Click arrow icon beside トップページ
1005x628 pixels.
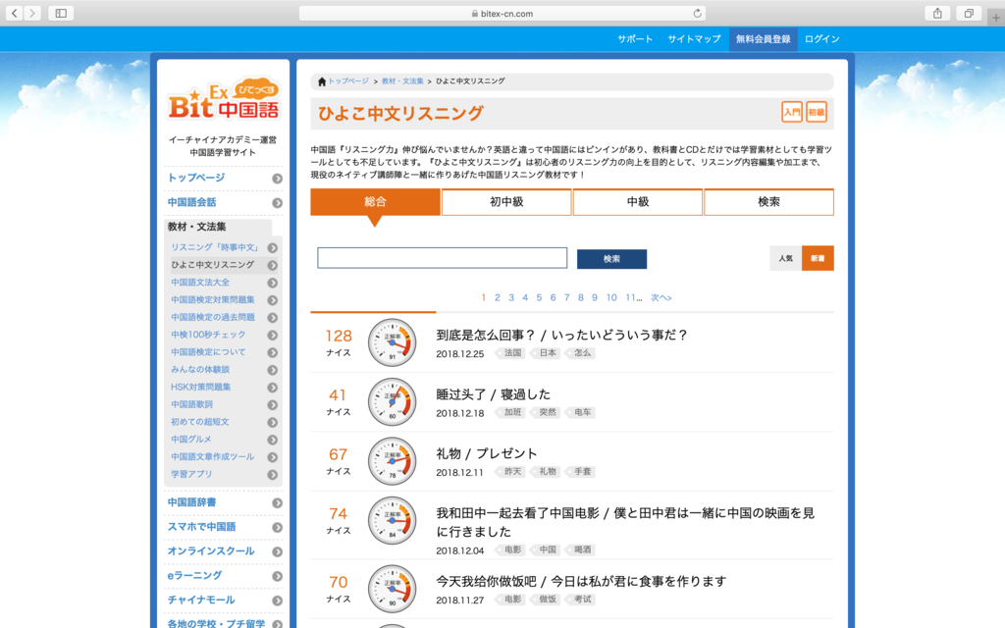point(277,179)
